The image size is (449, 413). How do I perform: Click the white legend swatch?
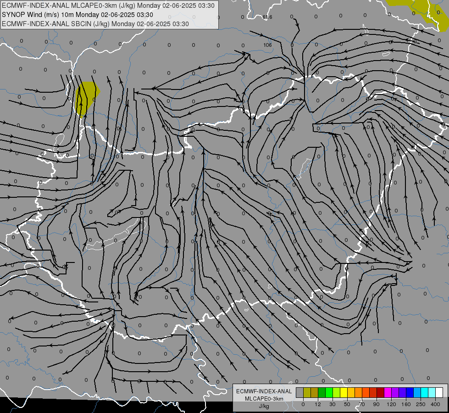[439, 392]
